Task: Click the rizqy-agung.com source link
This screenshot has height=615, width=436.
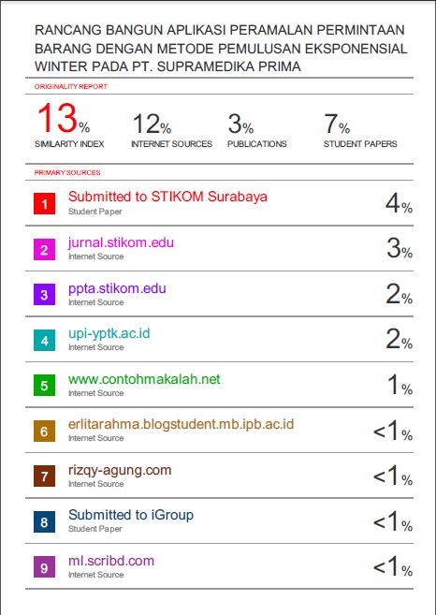Action: (x=120, y=470)
